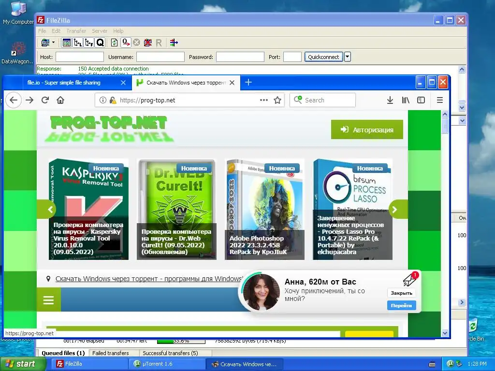Open the directory comparison icon in FileZilla
The image size is (495, 371).
(174, 43)
